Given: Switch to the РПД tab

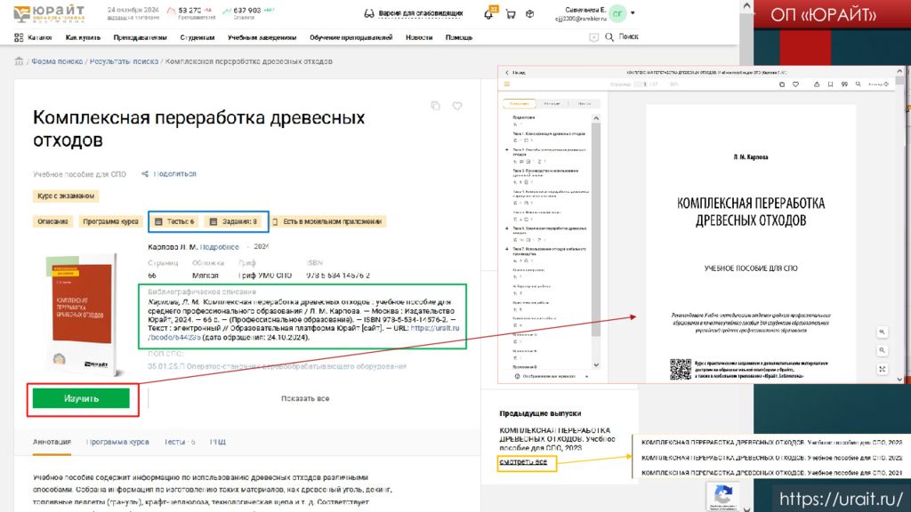Looking at the screenshot, I should [218, 442].
